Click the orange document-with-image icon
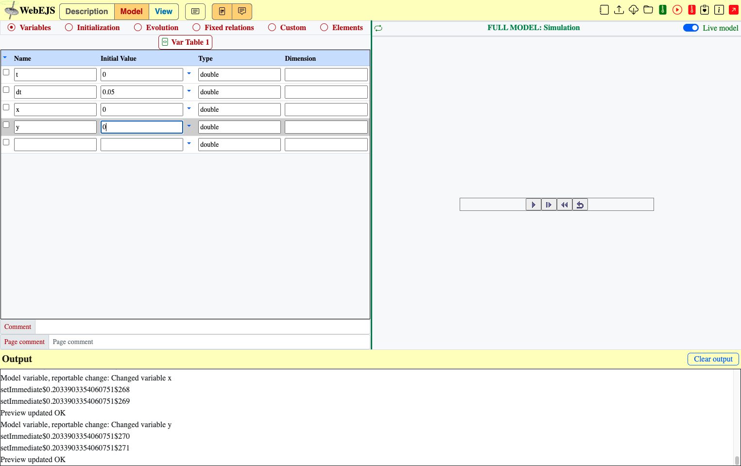 222,11
